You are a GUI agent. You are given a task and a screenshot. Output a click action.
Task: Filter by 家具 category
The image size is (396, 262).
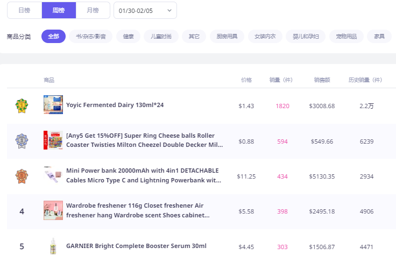pos(379,37)
